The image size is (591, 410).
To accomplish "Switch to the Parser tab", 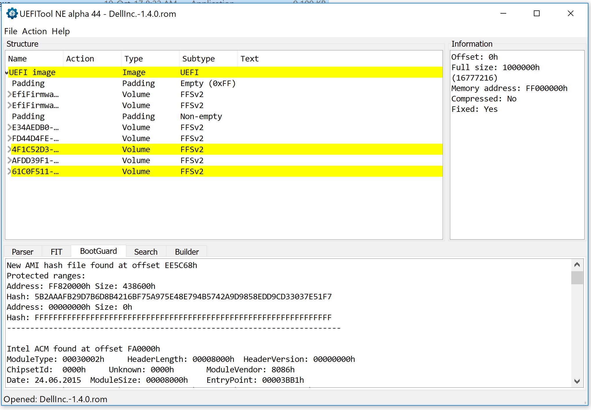I will point(23,252).
